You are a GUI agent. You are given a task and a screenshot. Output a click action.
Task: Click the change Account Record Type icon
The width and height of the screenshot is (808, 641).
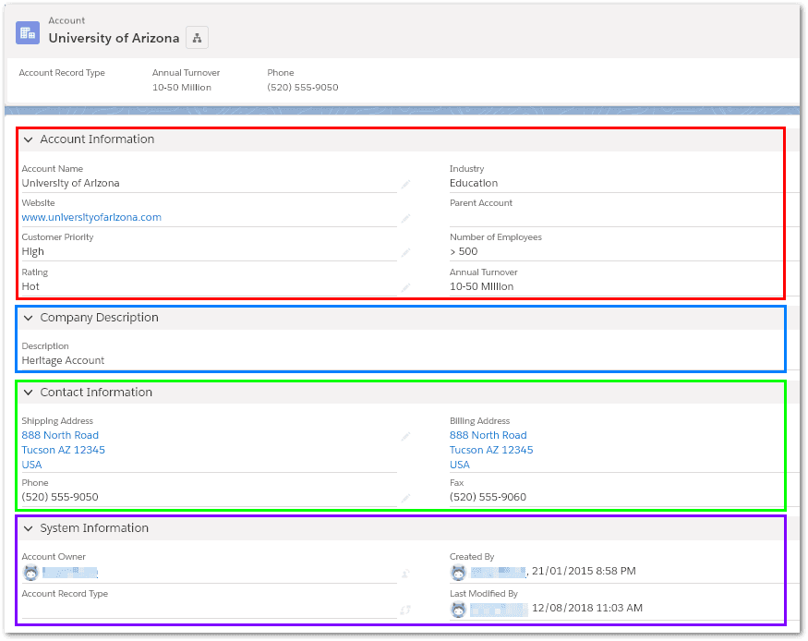pyautogui.click(x=404, y=610)
